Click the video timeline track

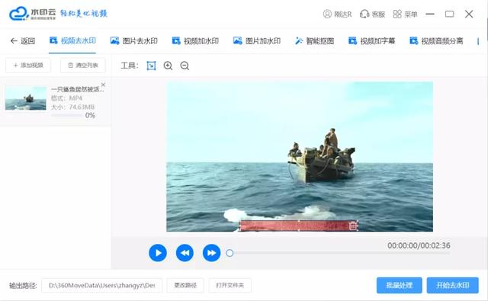click(x=341, y=253)
